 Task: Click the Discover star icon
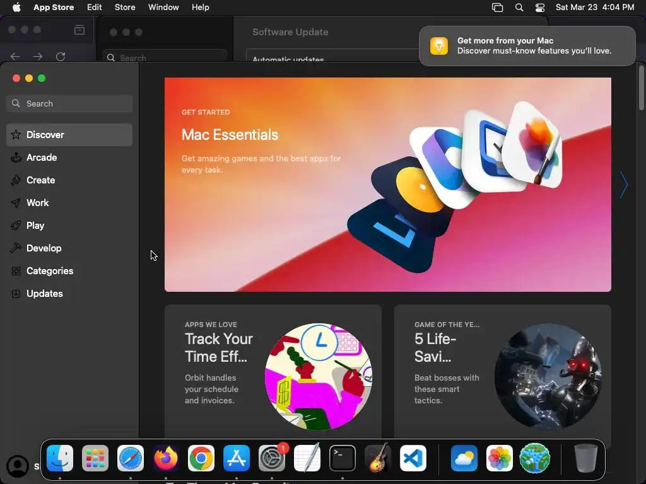click(16, 135)
